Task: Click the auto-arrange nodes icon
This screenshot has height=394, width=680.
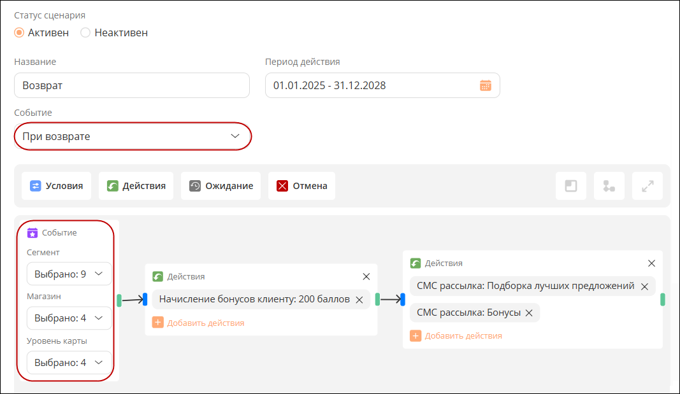Action: click(x=609, y=186)
